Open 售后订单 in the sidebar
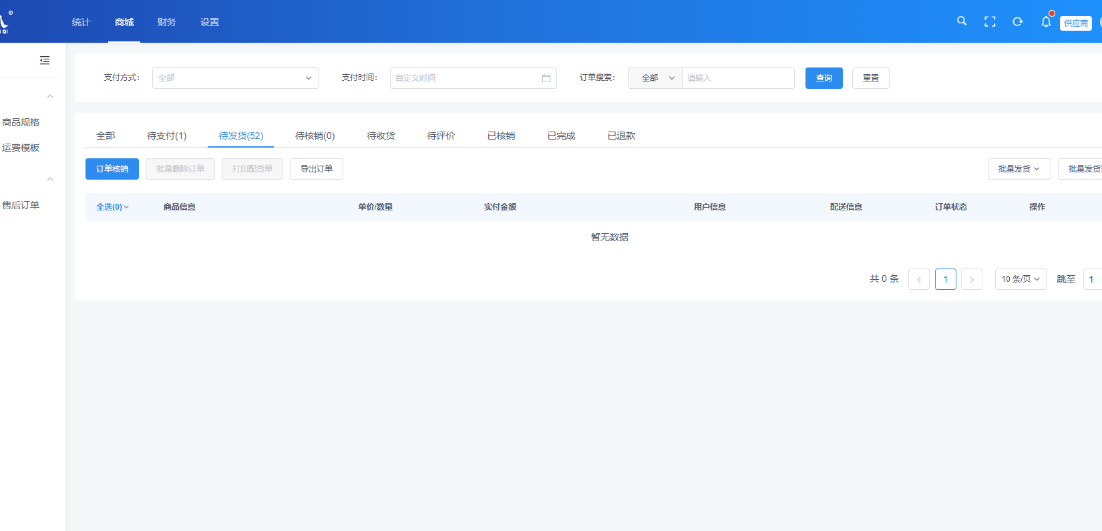This screenshot has width=1102, height=531. pyautogui.click(x=21, y=205)
